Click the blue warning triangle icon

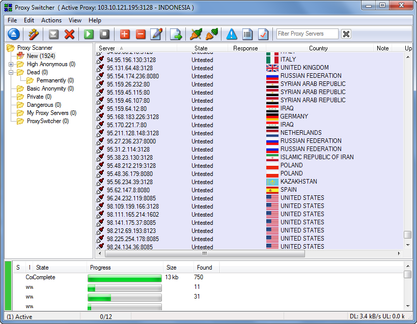tap(232, 34)
